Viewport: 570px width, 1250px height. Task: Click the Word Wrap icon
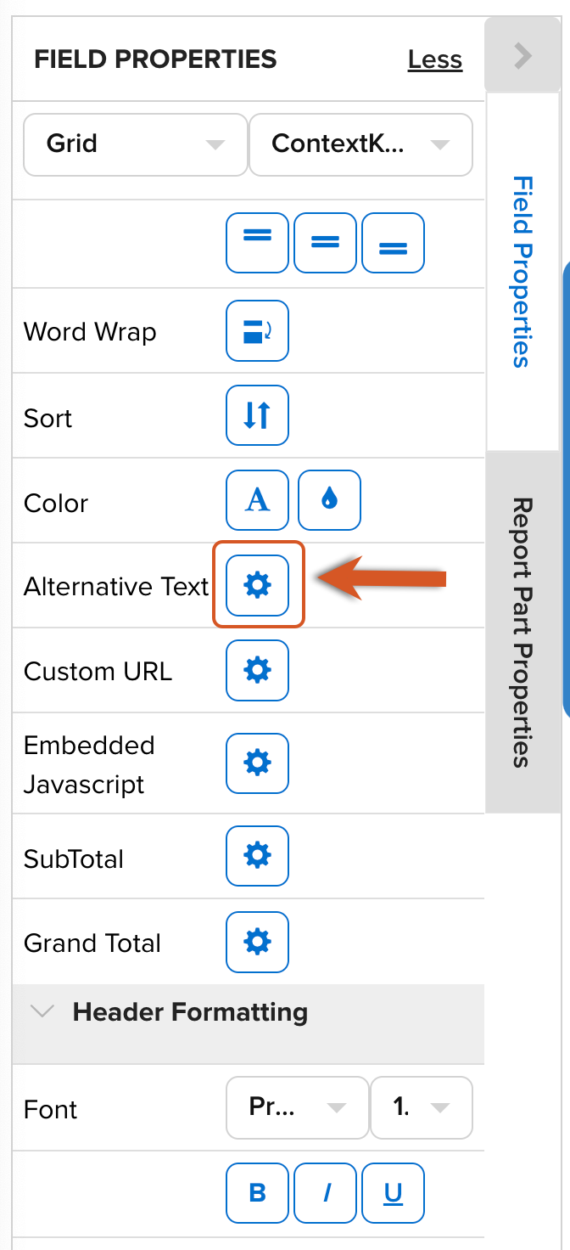pyautogui.click(x=257, y=330)
